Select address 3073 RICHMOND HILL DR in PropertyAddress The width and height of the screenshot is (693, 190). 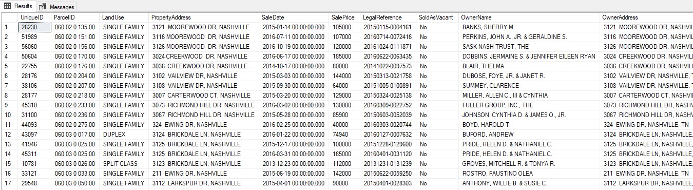click(204, 105)
